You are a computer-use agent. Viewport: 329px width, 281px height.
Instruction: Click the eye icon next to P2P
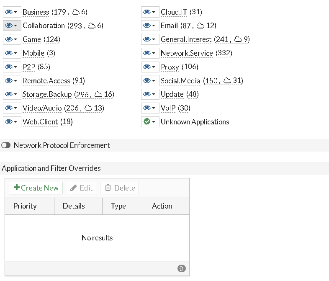point(9,67)
